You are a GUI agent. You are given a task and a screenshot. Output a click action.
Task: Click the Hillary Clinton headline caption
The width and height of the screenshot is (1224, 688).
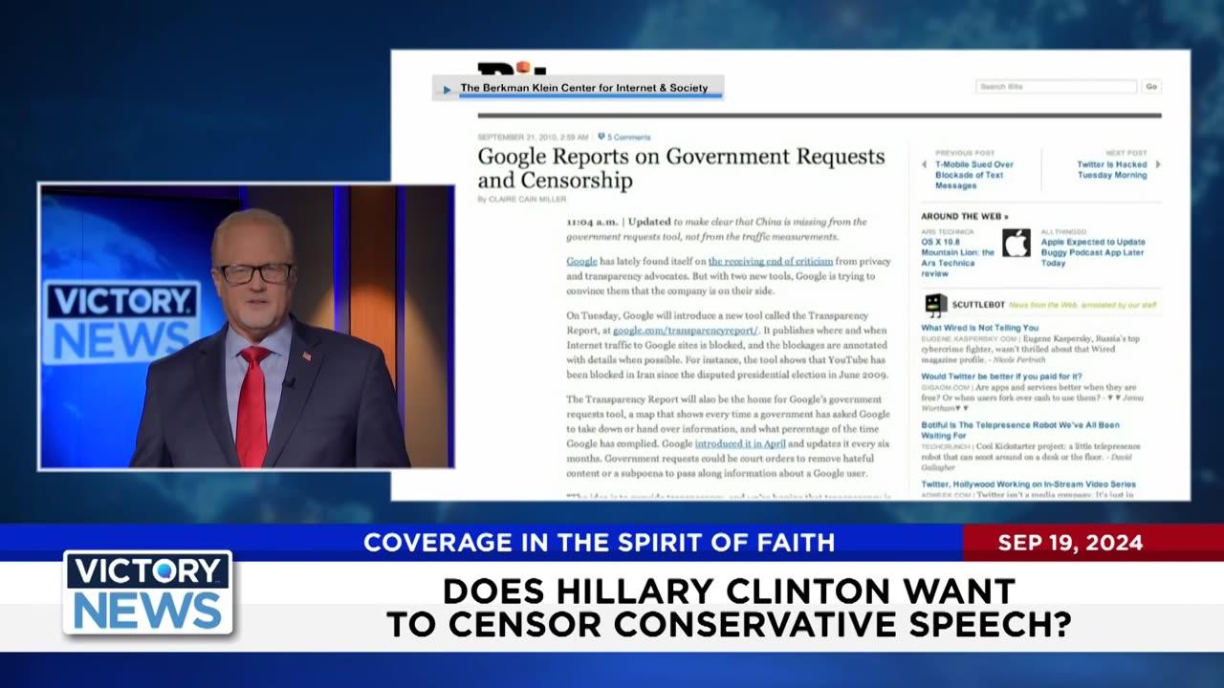pyautogui.click(x=729, y=607)
